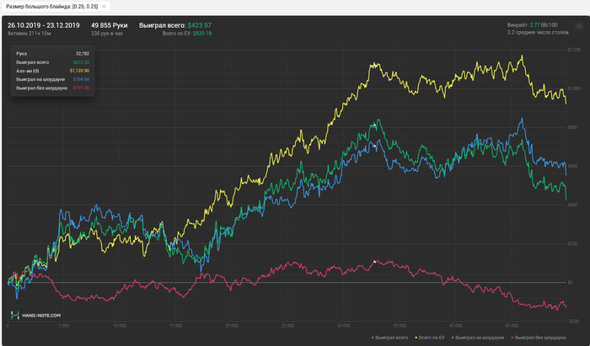Image resolution: width=590 pixels, height=346 pixels.
Task: Click tooltip 'Выиграл на шоудауне' $704.84
Action: point(81,79)
